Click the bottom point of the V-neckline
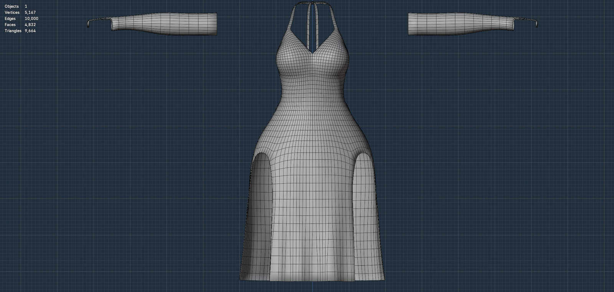This screenshot has width=614, height=292. point(313,52)
